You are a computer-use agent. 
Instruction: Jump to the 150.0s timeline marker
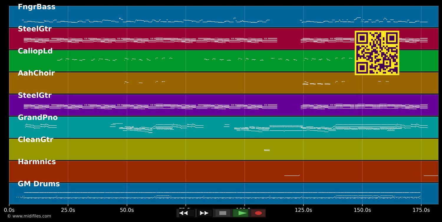click(362, 210)
